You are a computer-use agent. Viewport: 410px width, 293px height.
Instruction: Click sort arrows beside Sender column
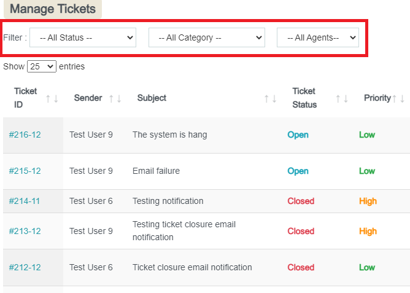pos(115,98)
